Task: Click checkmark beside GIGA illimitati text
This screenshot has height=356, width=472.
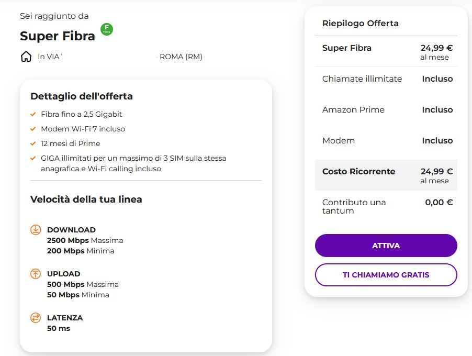Action: pos(33,158)
